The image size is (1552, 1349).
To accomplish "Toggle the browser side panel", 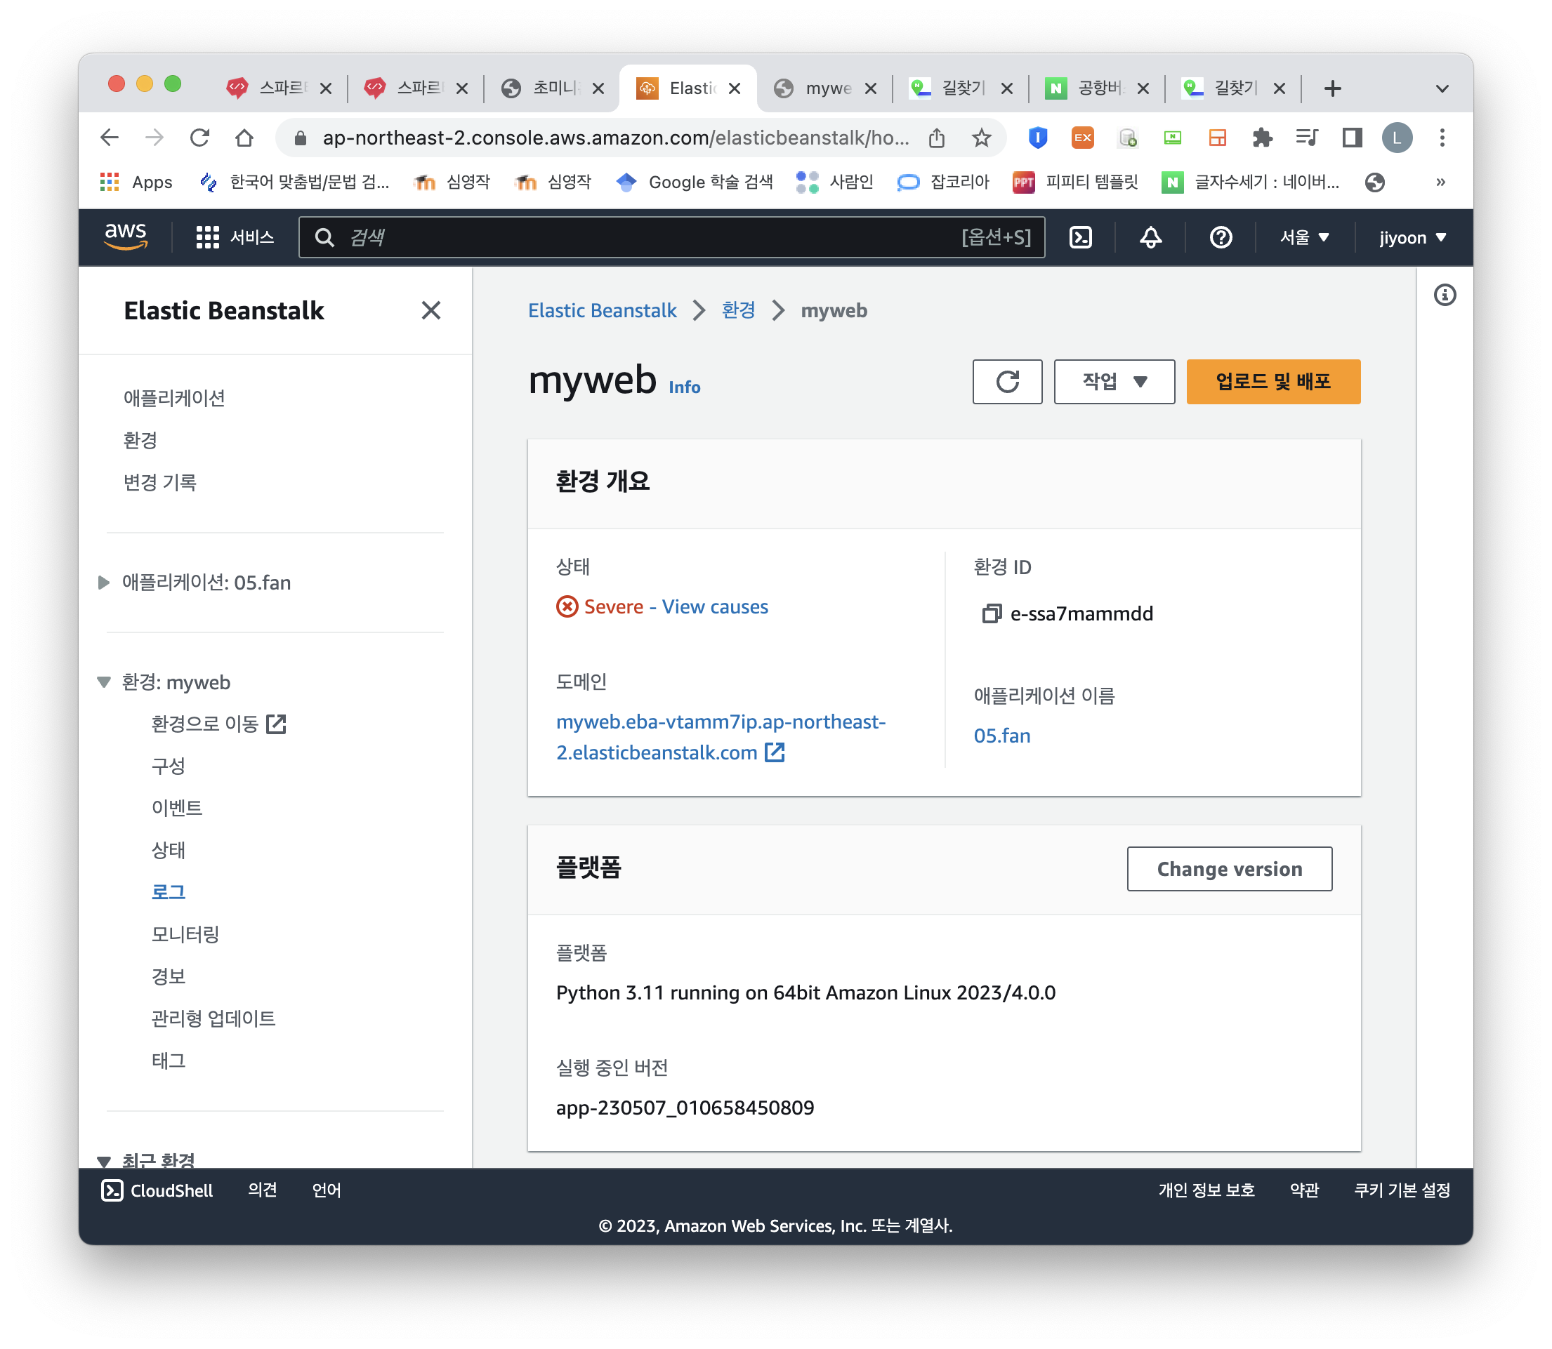I will (1352, 138).
